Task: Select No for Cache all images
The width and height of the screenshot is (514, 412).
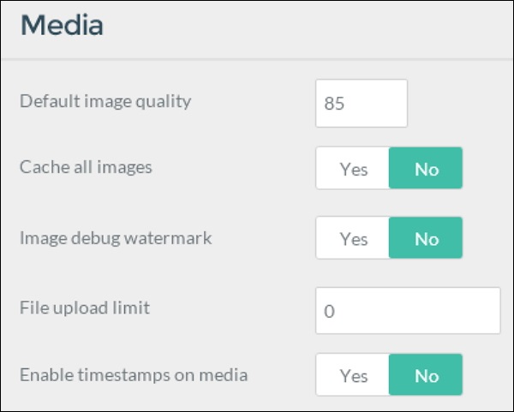Action: click(x=426, y=169)
